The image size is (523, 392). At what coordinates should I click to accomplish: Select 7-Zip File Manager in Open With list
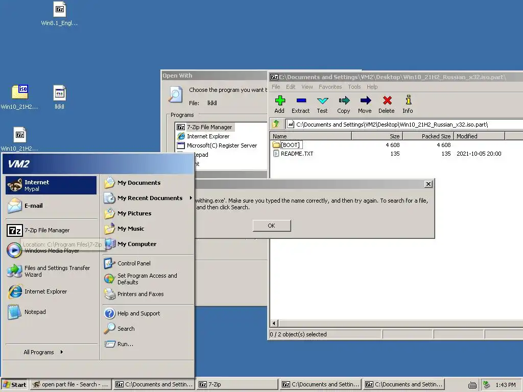[x=205, y=127]
